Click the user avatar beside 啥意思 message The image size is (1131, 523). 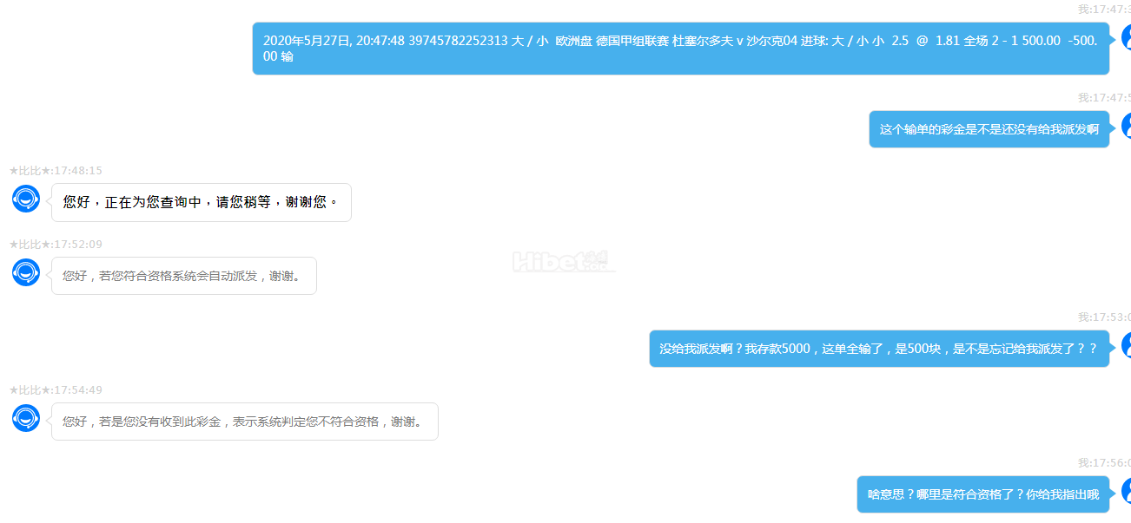point(1126,491)
